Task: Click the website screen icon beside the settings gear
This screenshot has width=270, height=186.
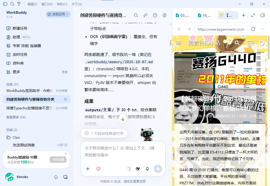Action: [250, 43]
